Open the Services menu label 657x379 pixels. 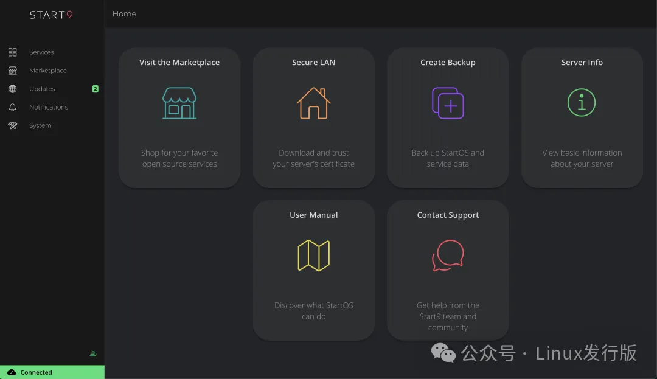41,52
